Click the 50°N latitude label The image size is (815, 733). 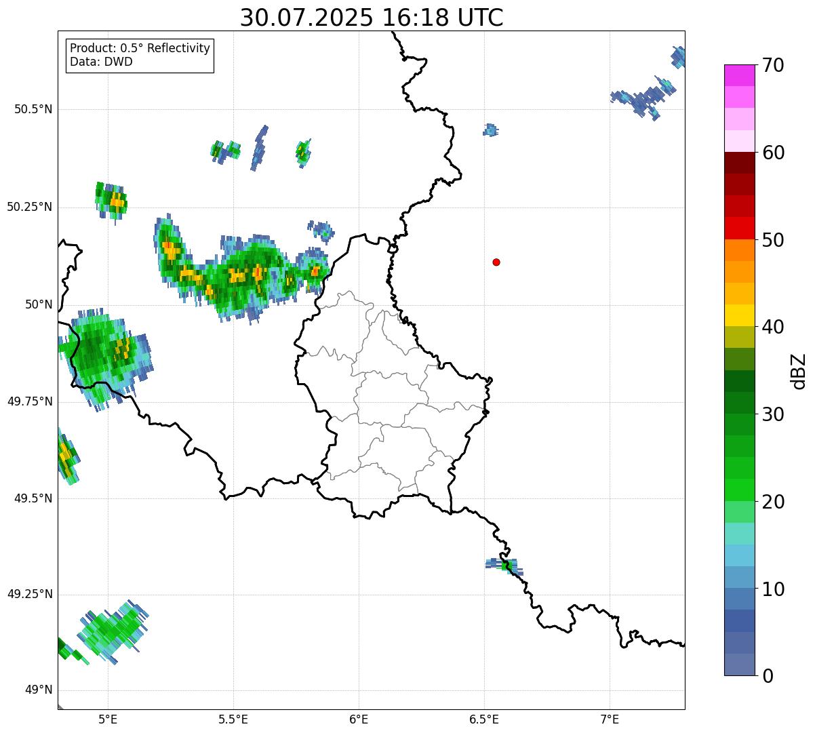click(x=39, y=304)
